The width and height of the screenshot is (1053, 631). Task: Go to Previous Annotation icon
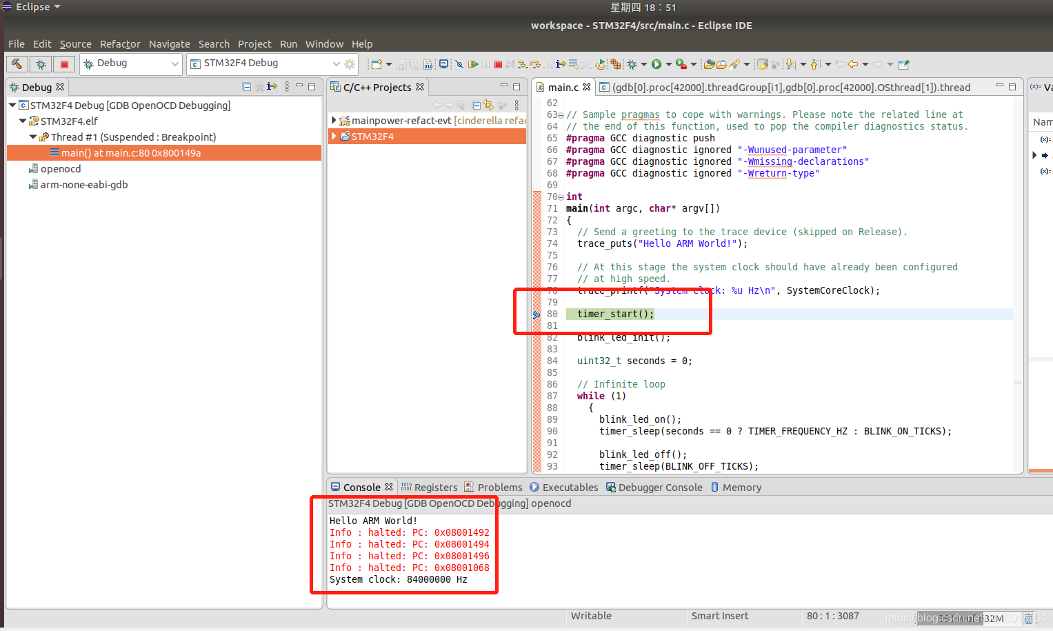click(815, 64)
